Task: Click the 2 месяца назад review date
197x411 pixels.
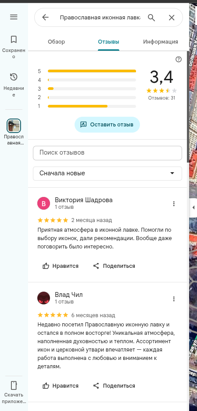Action: [x=92, y=220]
